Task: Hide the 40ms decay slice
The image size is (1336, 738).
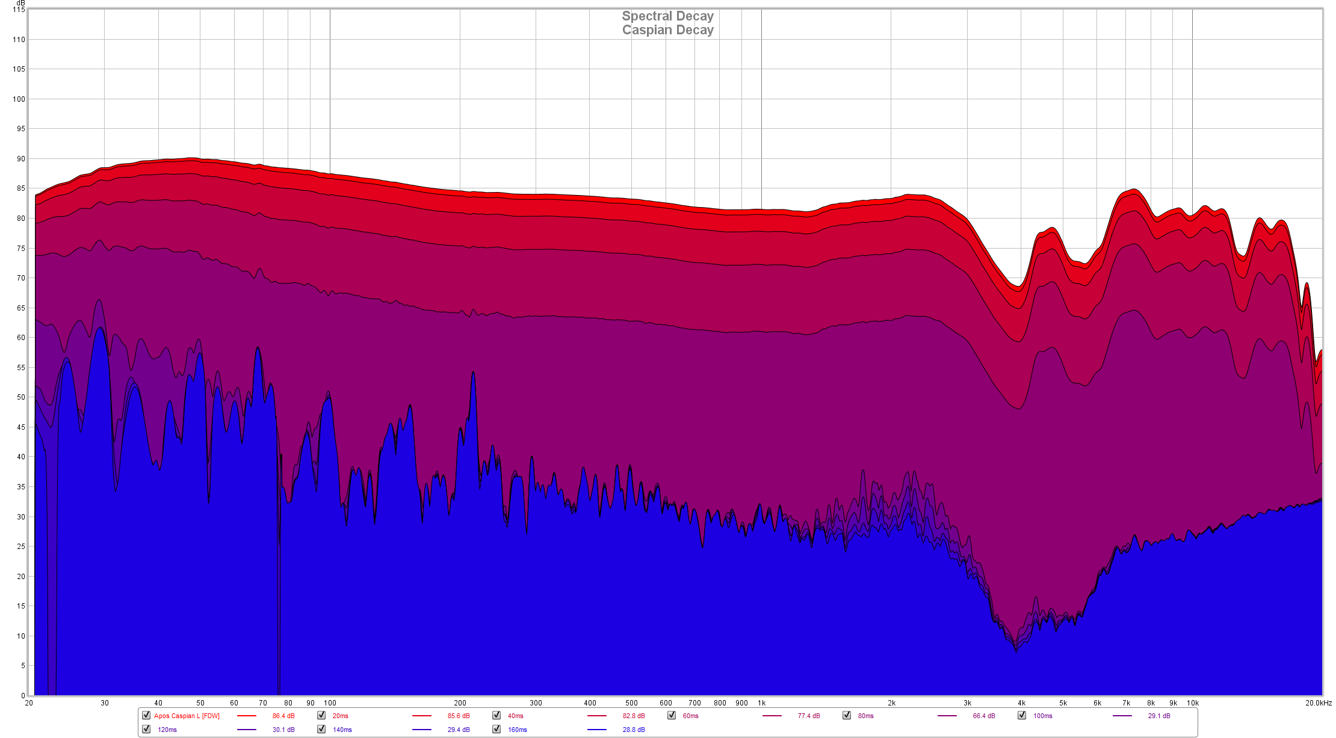Action: coord(496,715)
